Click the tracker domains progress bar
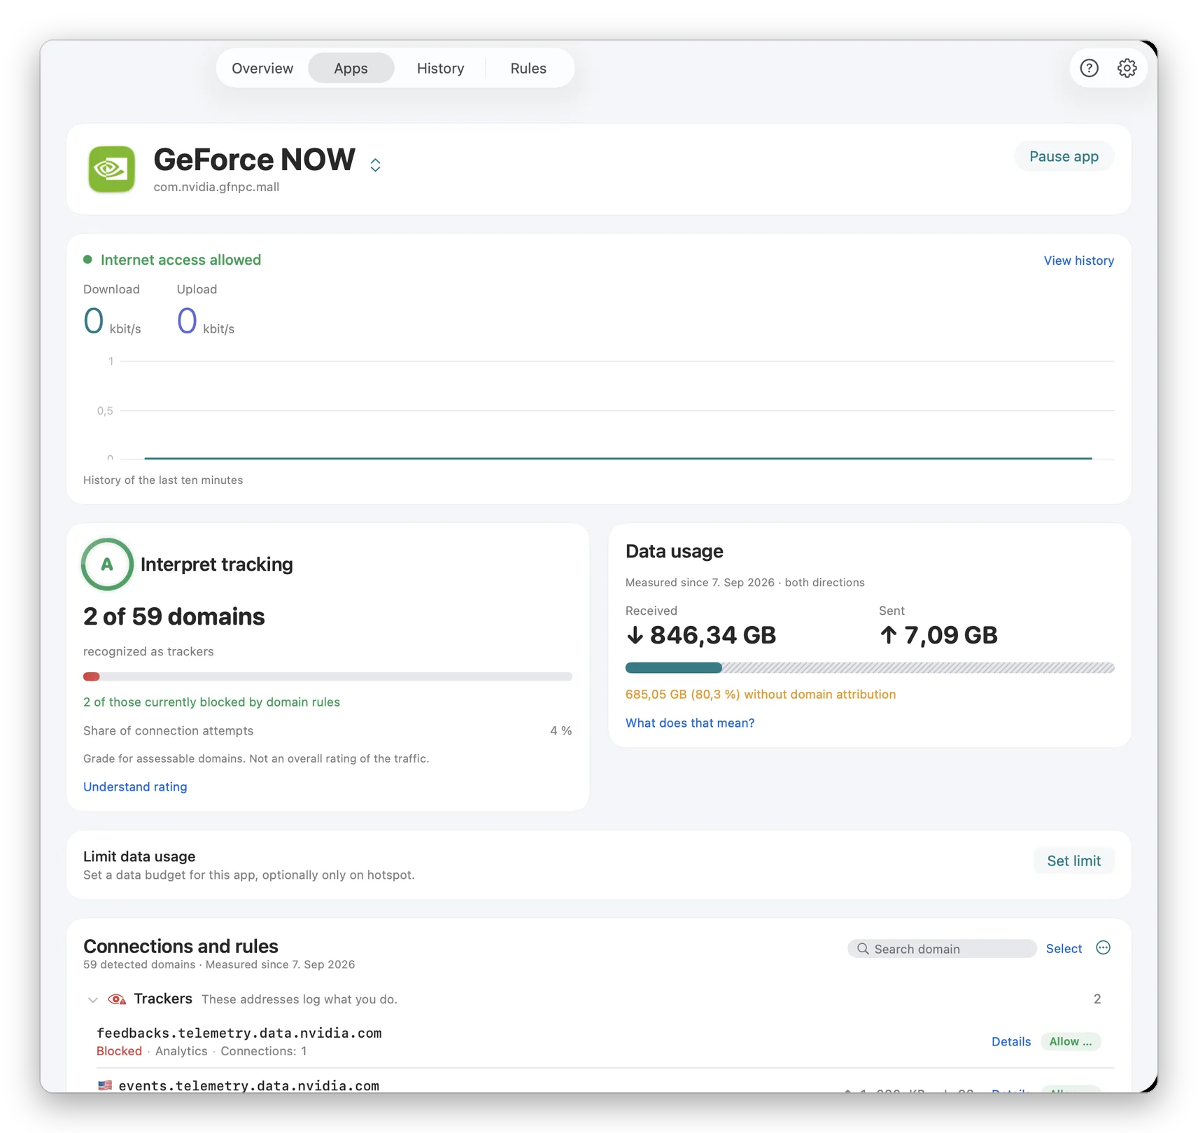 (327, 676)
